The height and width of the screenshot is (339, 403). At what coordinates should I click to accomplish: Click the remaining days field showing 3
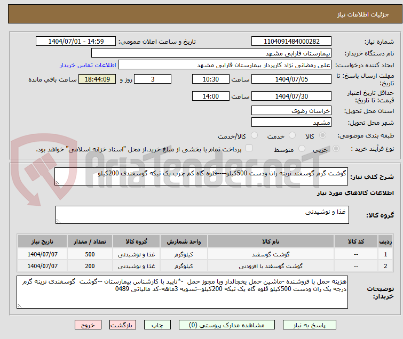click(153, 79)
